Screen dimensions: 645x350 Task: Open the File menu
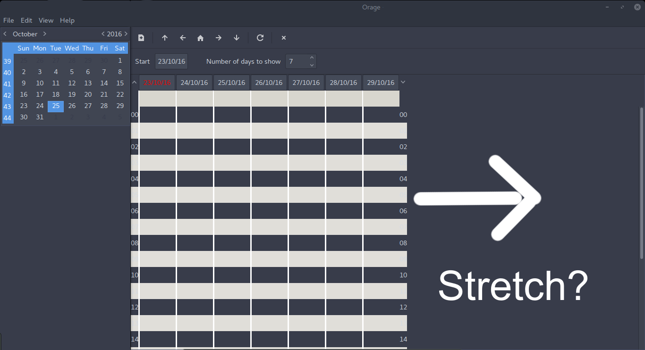(x=8, y=20)
